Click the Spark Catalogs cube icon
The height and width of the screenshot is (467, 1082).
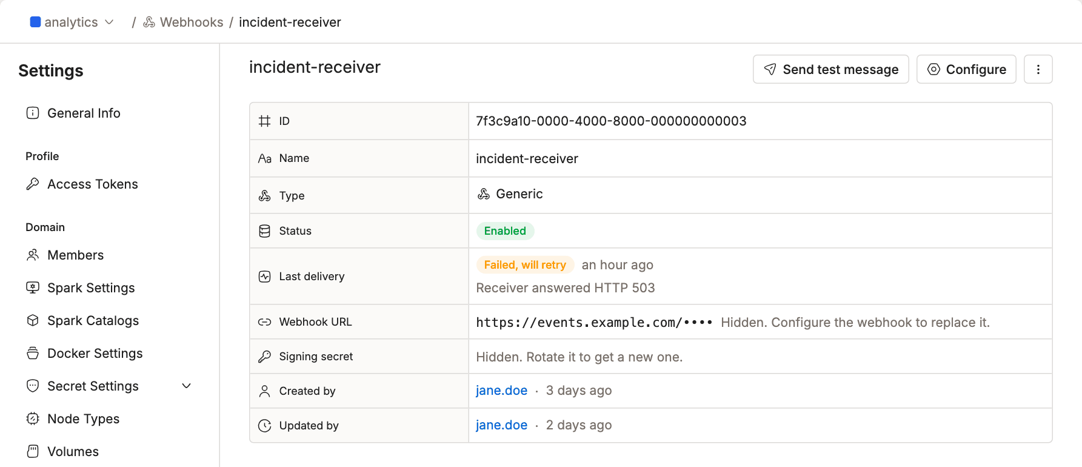pyautogui.click(x=33, y=321)
